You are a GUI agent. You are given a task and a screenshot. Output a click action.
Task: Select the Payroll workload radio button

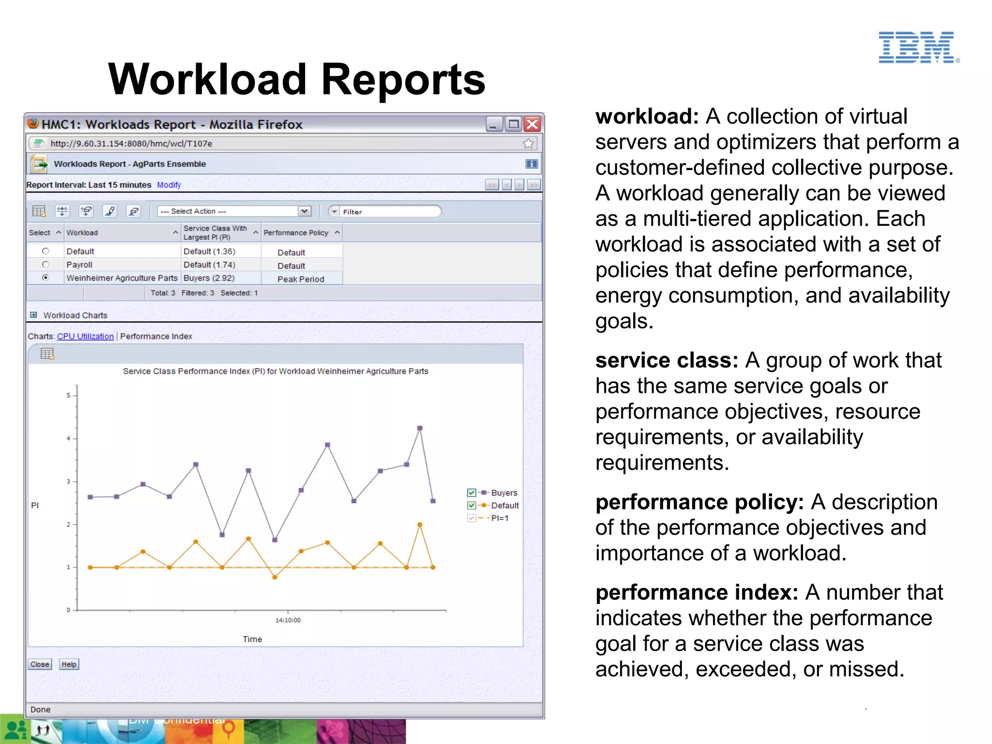(x=46, y=264)
